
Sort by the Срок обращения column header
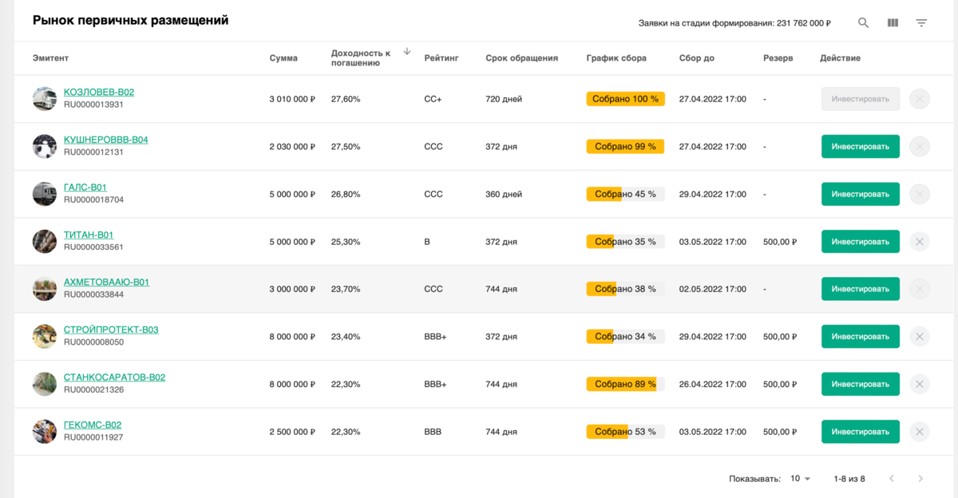click(521, 58)
